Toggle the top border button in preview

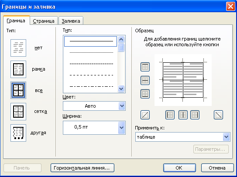click(x=145, y=67)
